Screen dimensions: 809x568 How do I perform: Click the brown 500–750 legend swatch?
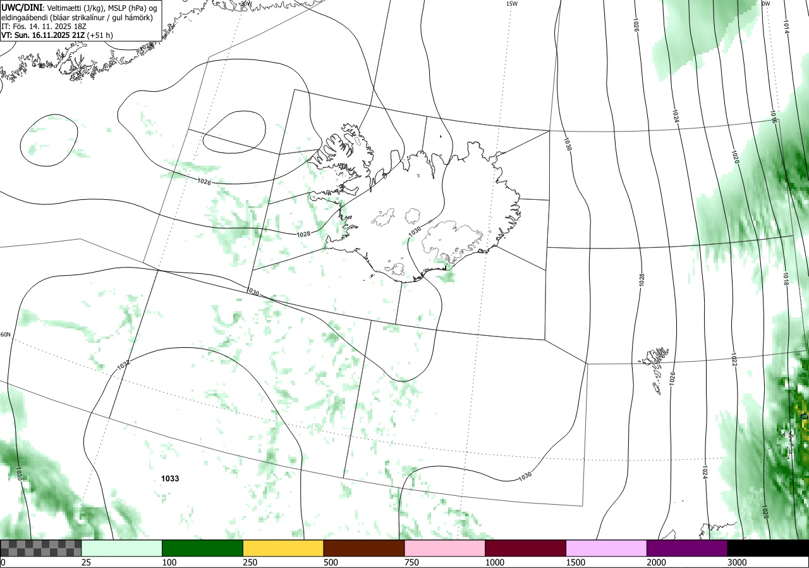364,548
